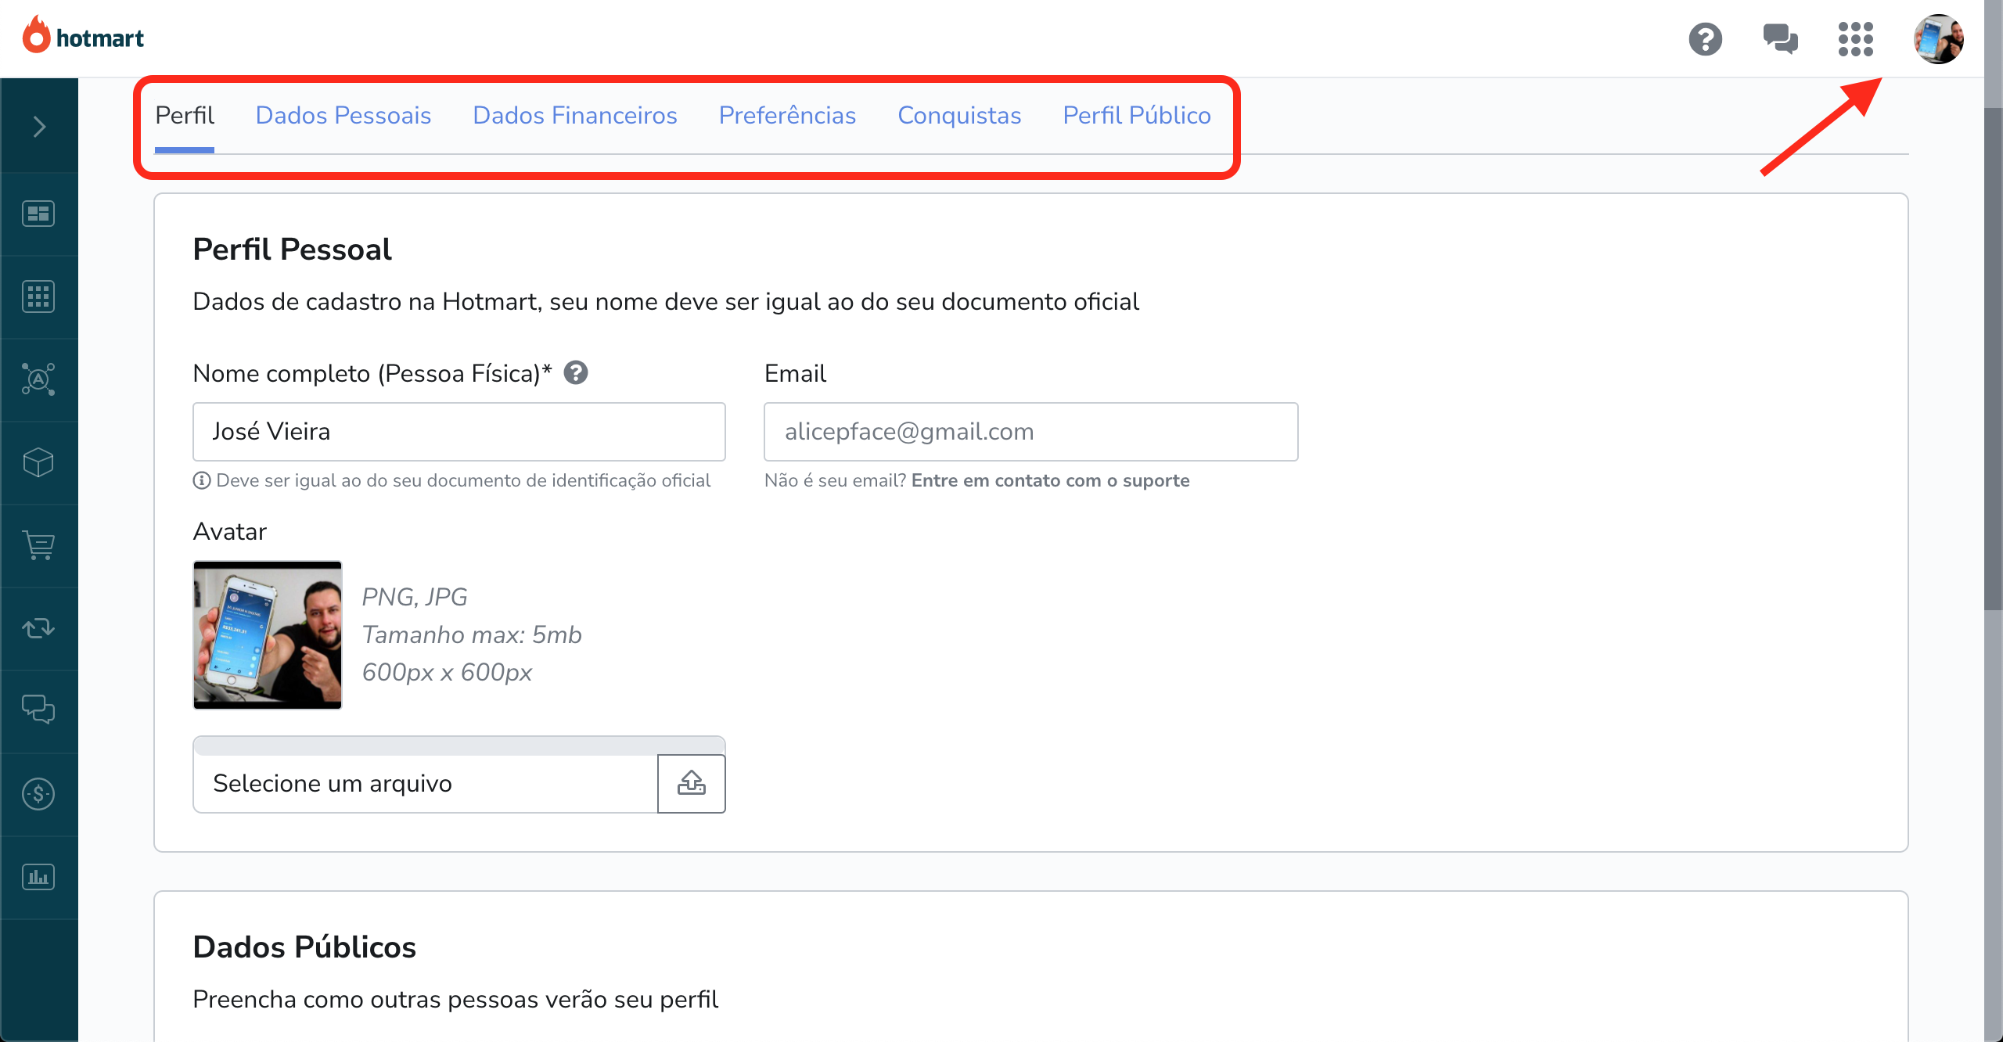2003x1042 pixels.
Task: Click the upload file icon button
Action: (x=692, y=784)
